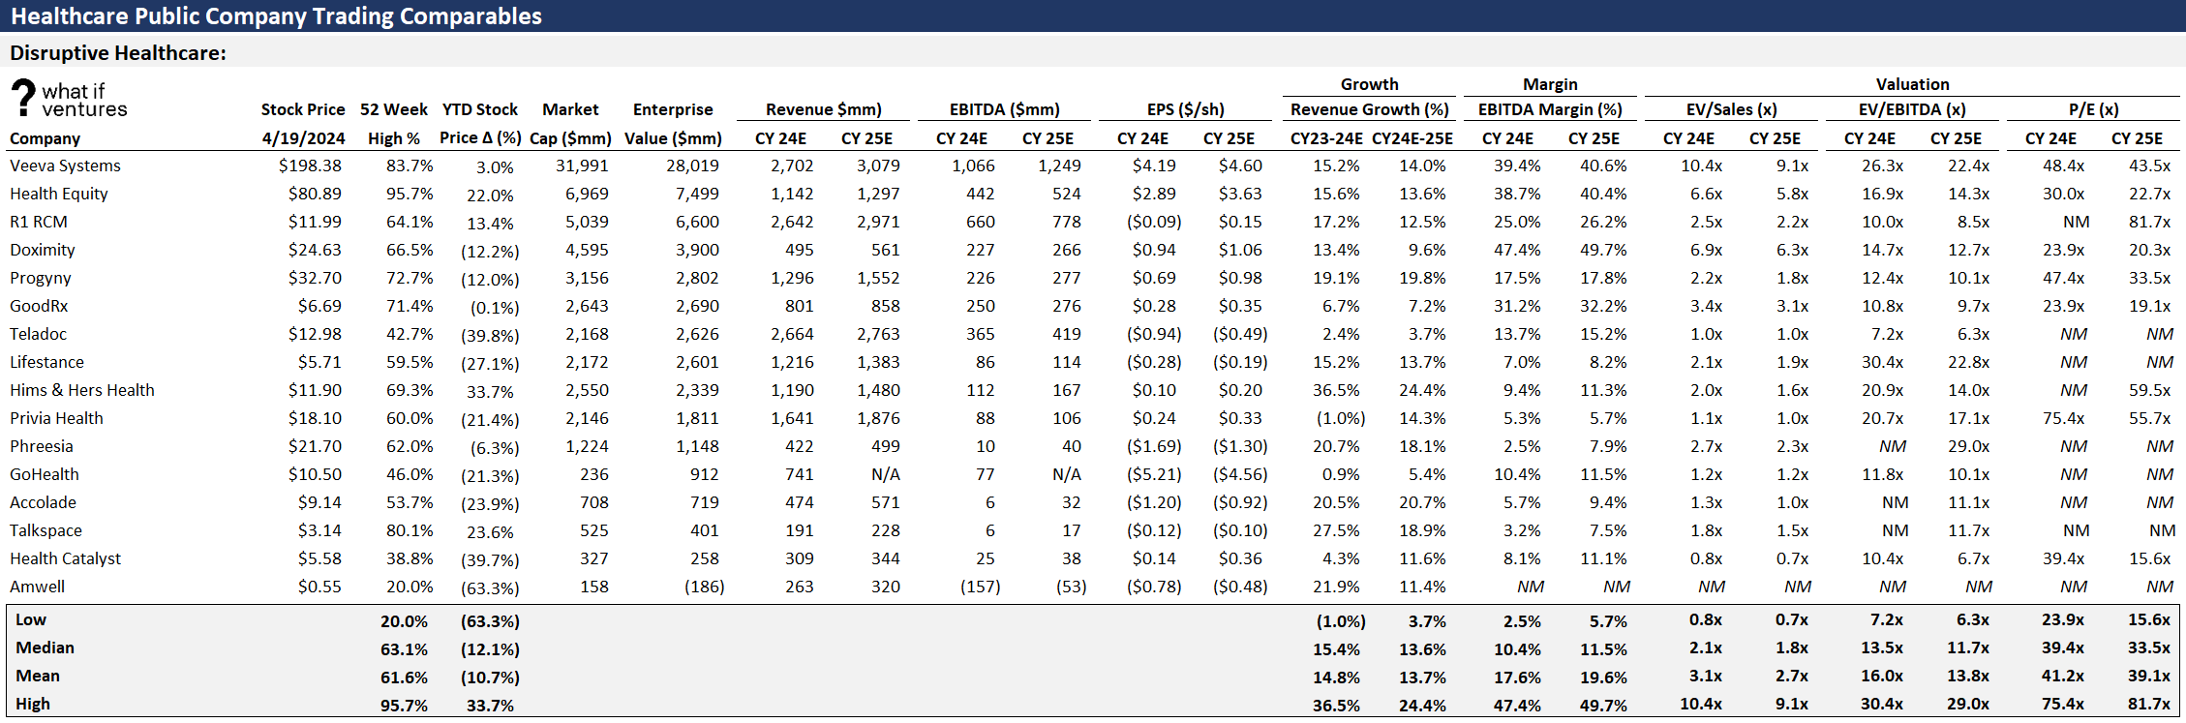The height and width of the screenshot is (723, 2186).
Task: Select Health Equity stock price $80.89
Action: click(315, 194)
